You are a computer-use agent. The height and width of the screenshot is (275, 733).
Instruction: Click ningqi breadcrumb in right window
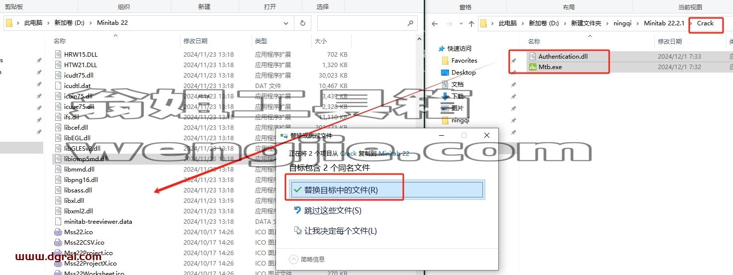(x=623, y=23)
